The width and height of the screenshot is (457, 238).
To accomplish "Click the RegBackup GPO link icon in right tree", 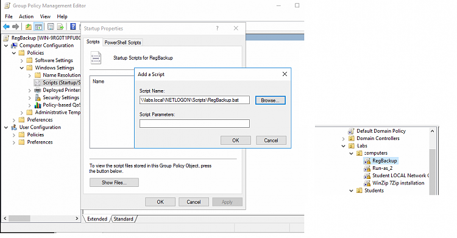I will point(367,161).
